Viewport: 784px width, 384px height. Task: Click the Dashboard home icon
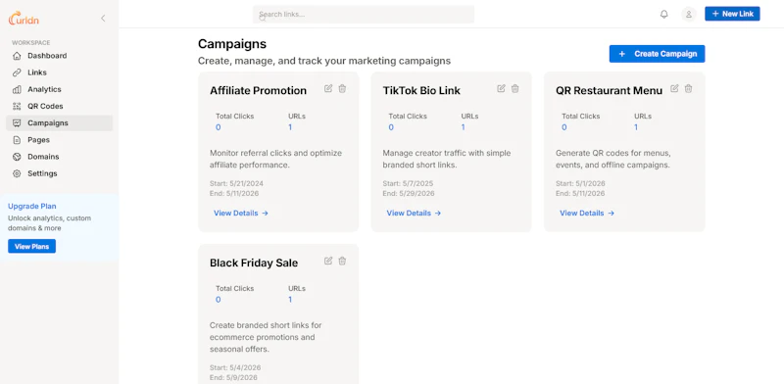[17, 56]
